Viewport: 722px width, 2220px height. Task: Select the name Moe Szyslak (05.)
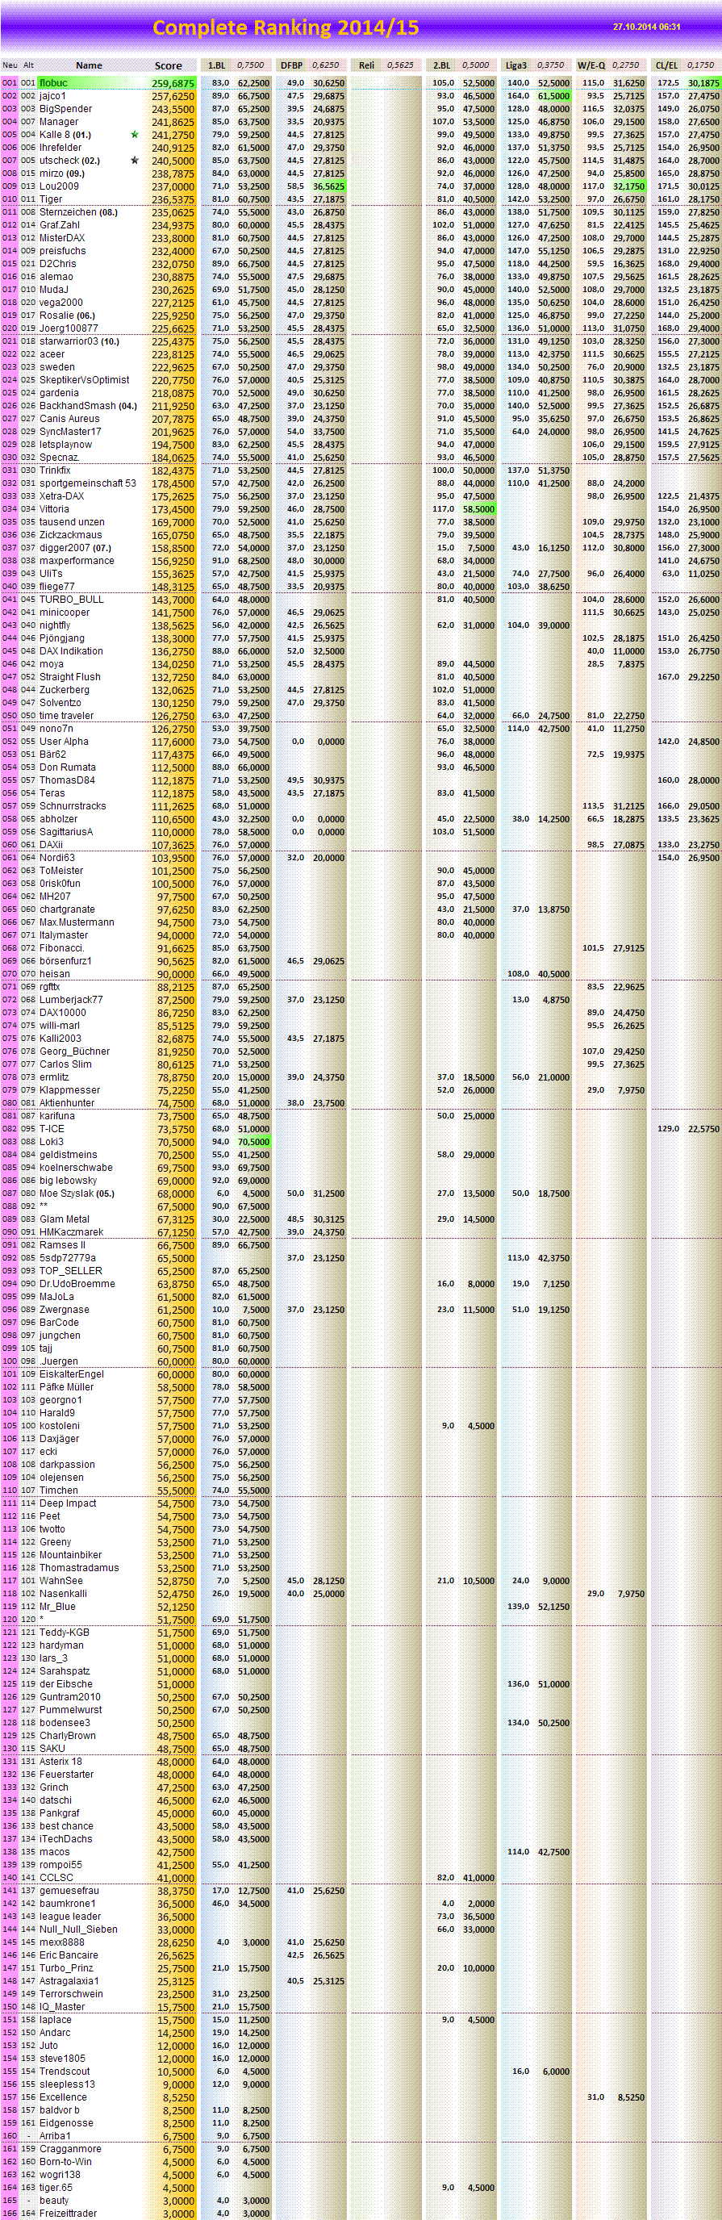(77, 1194)
